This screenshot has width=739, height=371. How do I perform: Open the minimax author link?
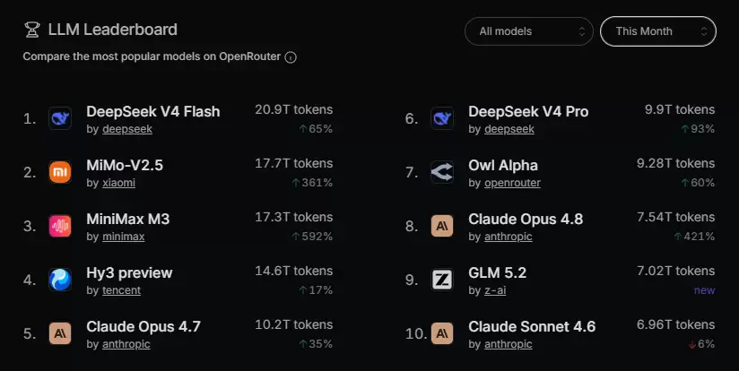coord(124,237)
